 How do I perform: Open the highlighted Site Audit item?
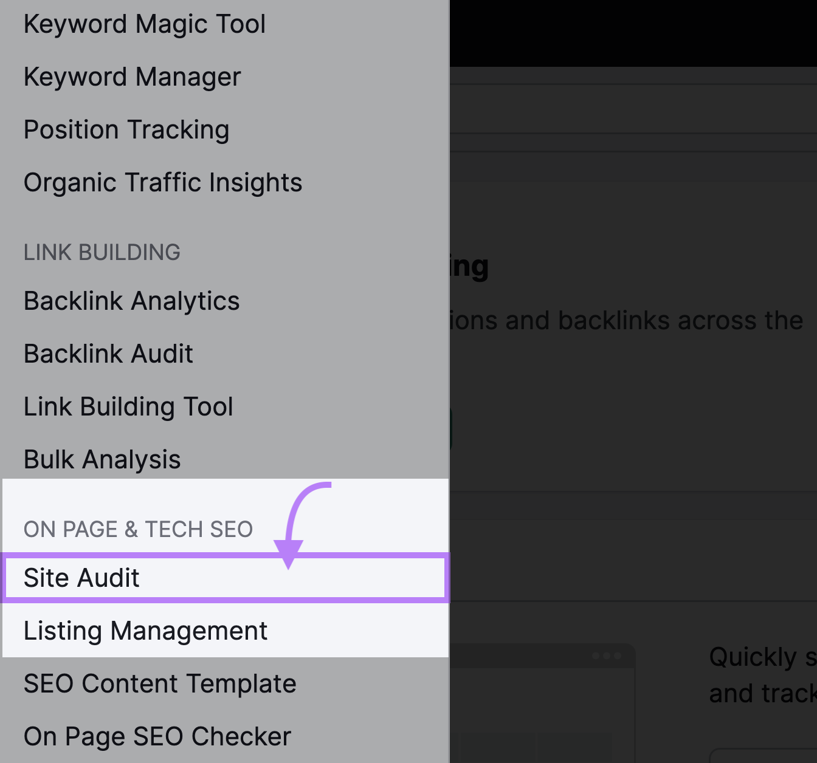[225, 578]
